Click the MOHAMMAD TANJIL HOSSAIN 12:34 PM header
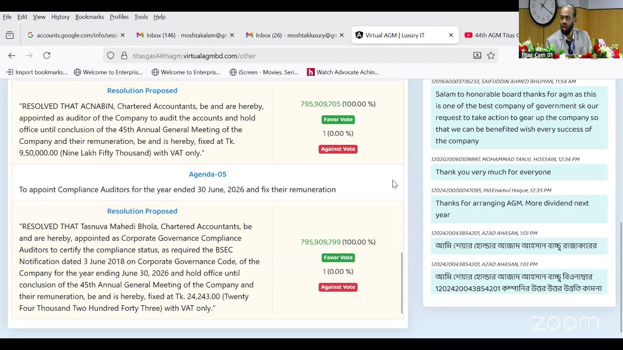The width and height of the screenshot is (623, 350). point(505,159)
